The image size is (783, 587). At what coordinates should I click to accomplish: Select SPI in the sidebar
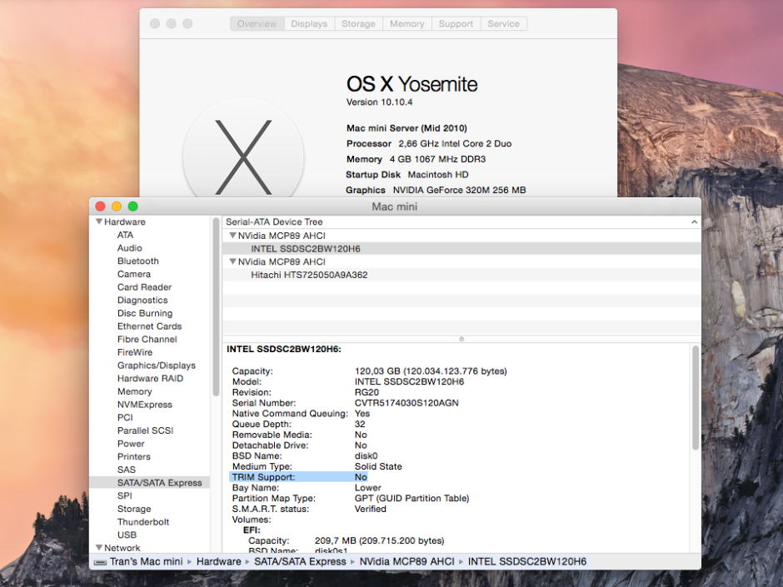(x=125, y=495)
